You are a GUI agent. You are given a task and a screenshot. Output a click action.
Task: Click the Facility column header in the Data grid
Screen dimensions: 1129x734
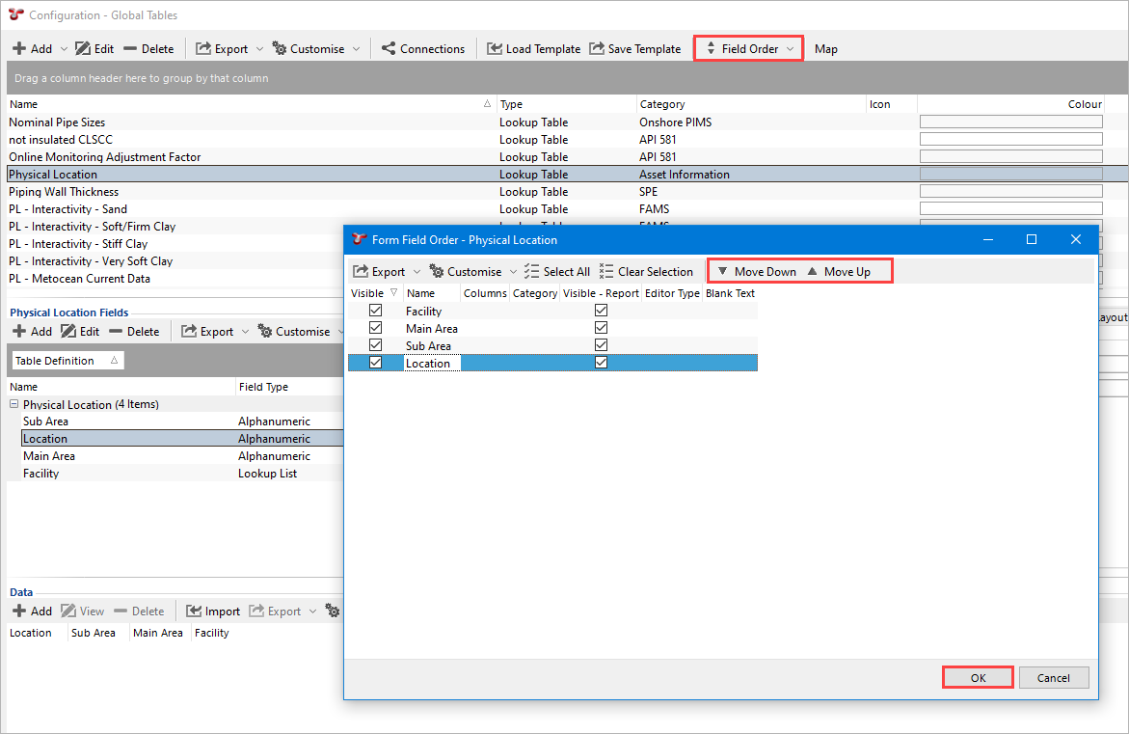(x=212, y=633)
